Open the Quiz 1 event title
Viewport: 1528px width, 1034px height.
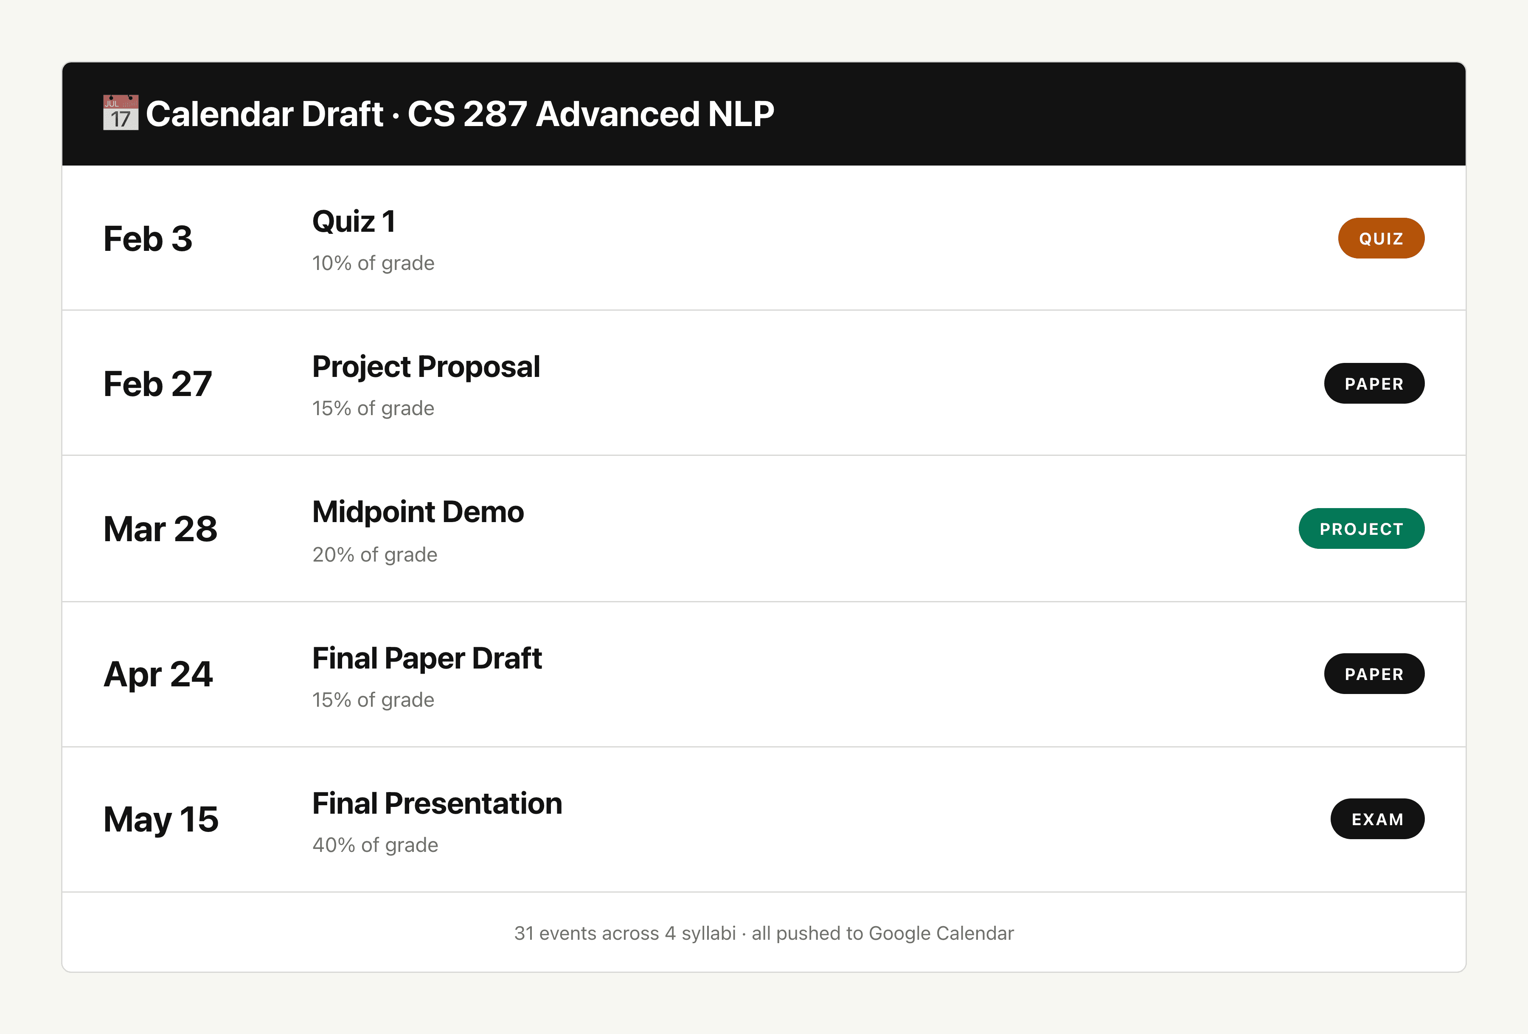[x=354, y=222]
